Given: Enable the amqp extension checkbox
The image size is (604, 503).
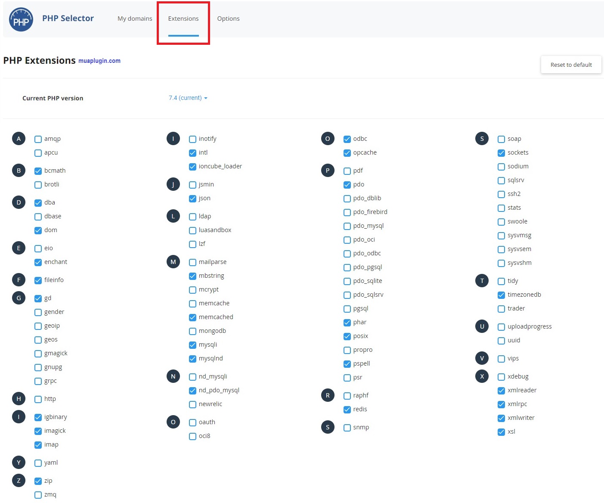Looking at the screenshot, I should [x=38, y=139].
